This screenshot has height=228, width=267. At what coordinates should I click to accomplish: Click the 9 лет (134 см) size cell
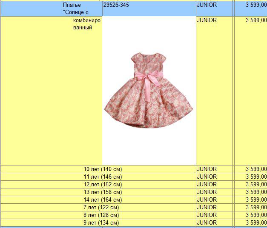[x=101, y=223]
